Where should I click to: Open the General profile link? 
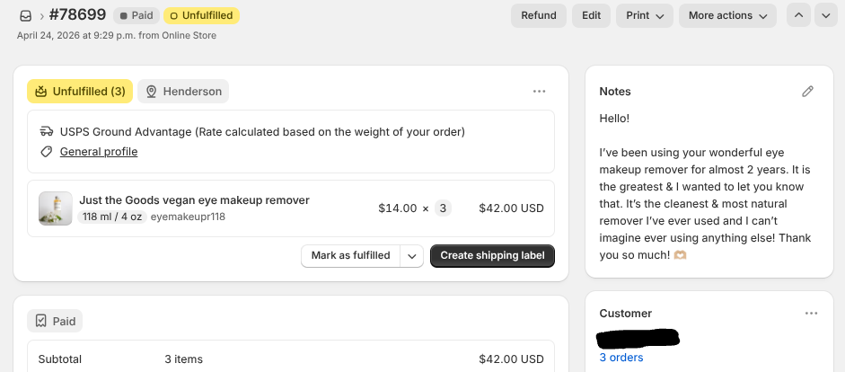click(x=99, y=152)
